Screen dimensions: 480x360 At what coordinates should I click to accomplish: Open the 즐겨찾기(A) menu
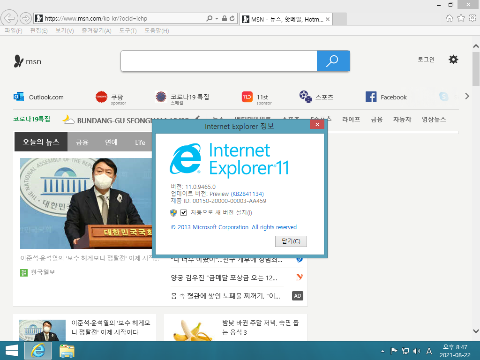97,30
